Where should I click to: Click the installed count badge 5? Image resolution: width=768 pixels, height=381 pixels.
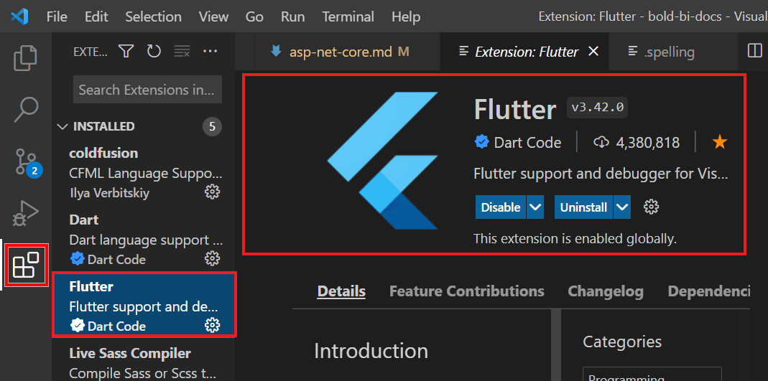coord(212,127)
